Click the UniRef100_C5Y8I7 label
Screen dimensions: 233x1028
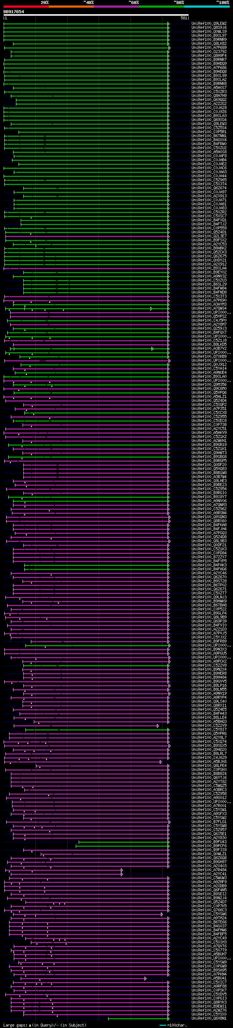pos(209,729)
